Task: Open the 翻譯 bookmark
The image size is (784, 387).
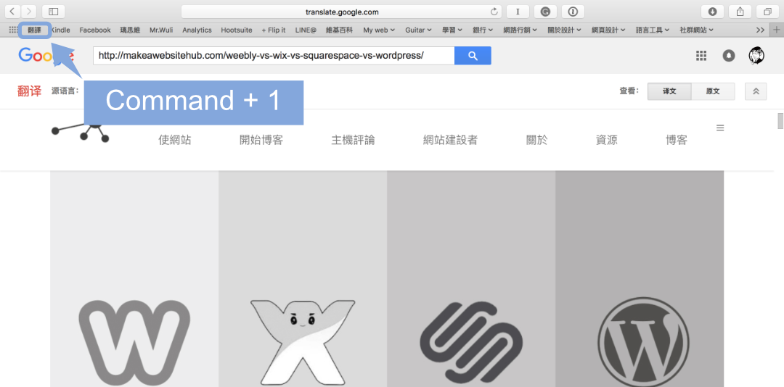Action: (35, 30)
